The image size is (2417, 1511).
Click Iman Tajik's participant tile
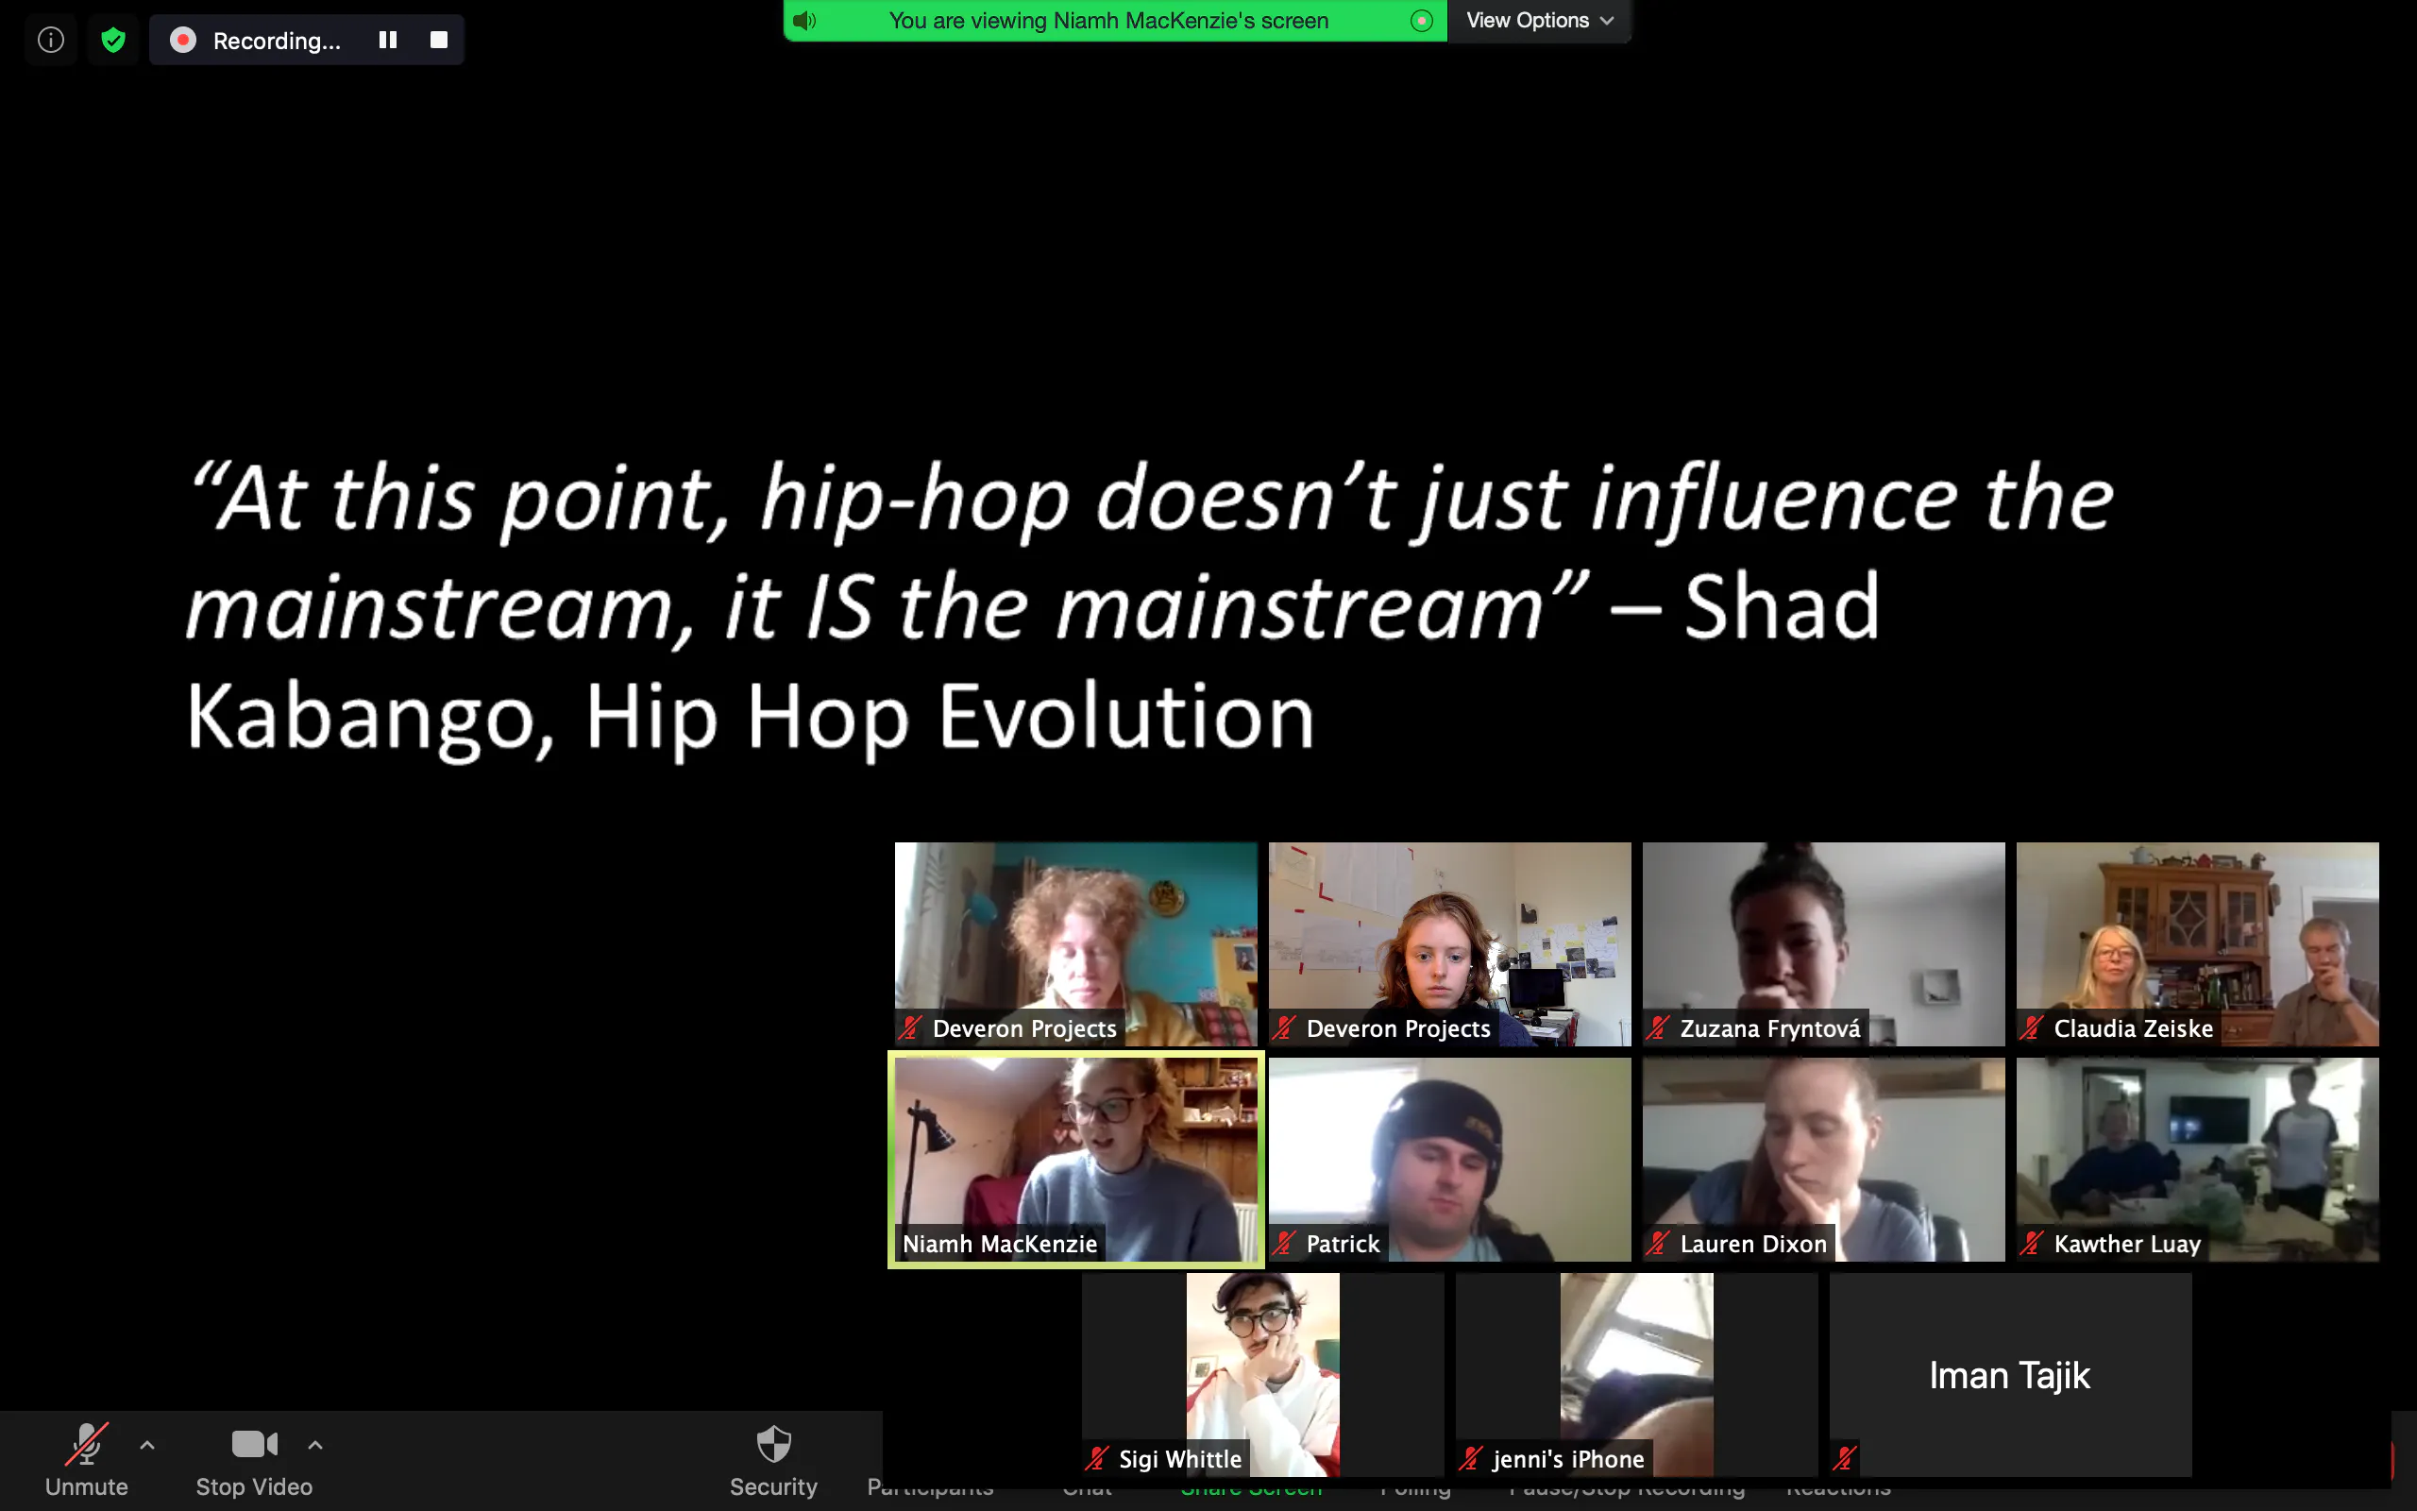[x=2009, y=1374]
